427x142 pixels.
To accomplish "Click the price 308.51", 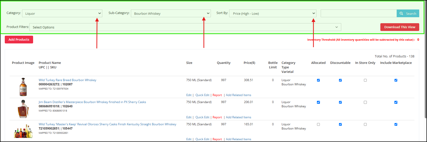I will [248, 80].
